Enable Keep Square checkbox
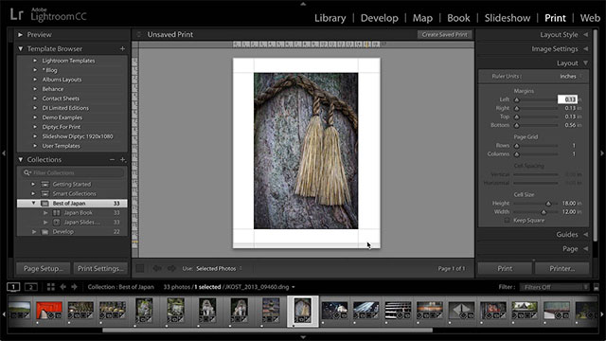Viewport: 606px width, 341px height. pyautogui.click(x=507, y=221)
